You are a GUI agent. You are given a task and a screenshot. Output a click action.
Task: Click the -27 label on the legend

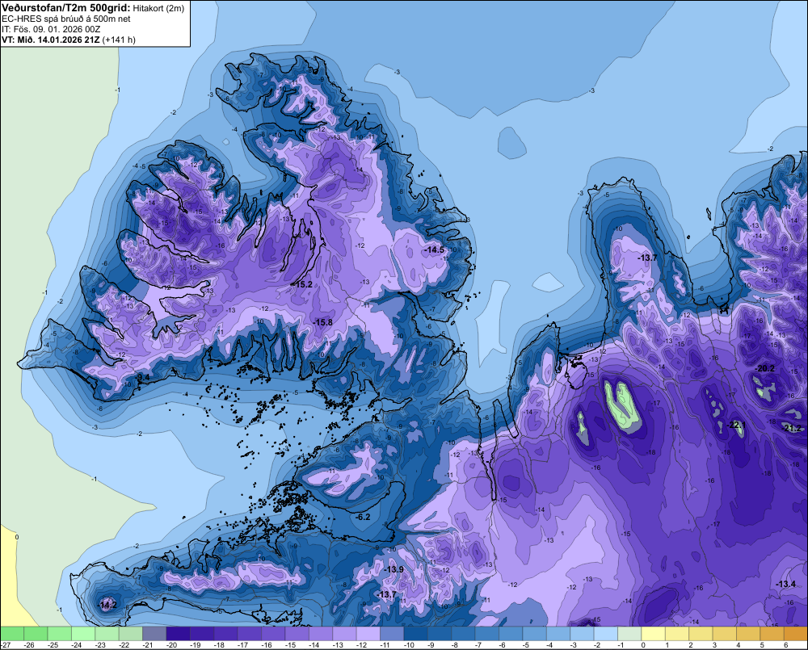[x=6, y=645]
